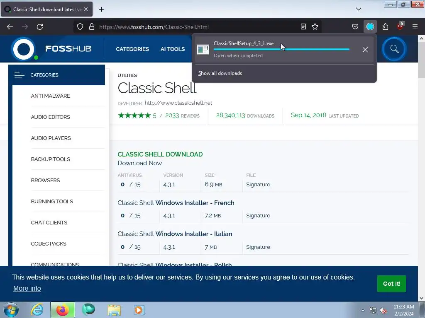Open Signature link for 7 MB Italian installer
Image resolution: width=425 pixels, height=318 pixels.
258,247
